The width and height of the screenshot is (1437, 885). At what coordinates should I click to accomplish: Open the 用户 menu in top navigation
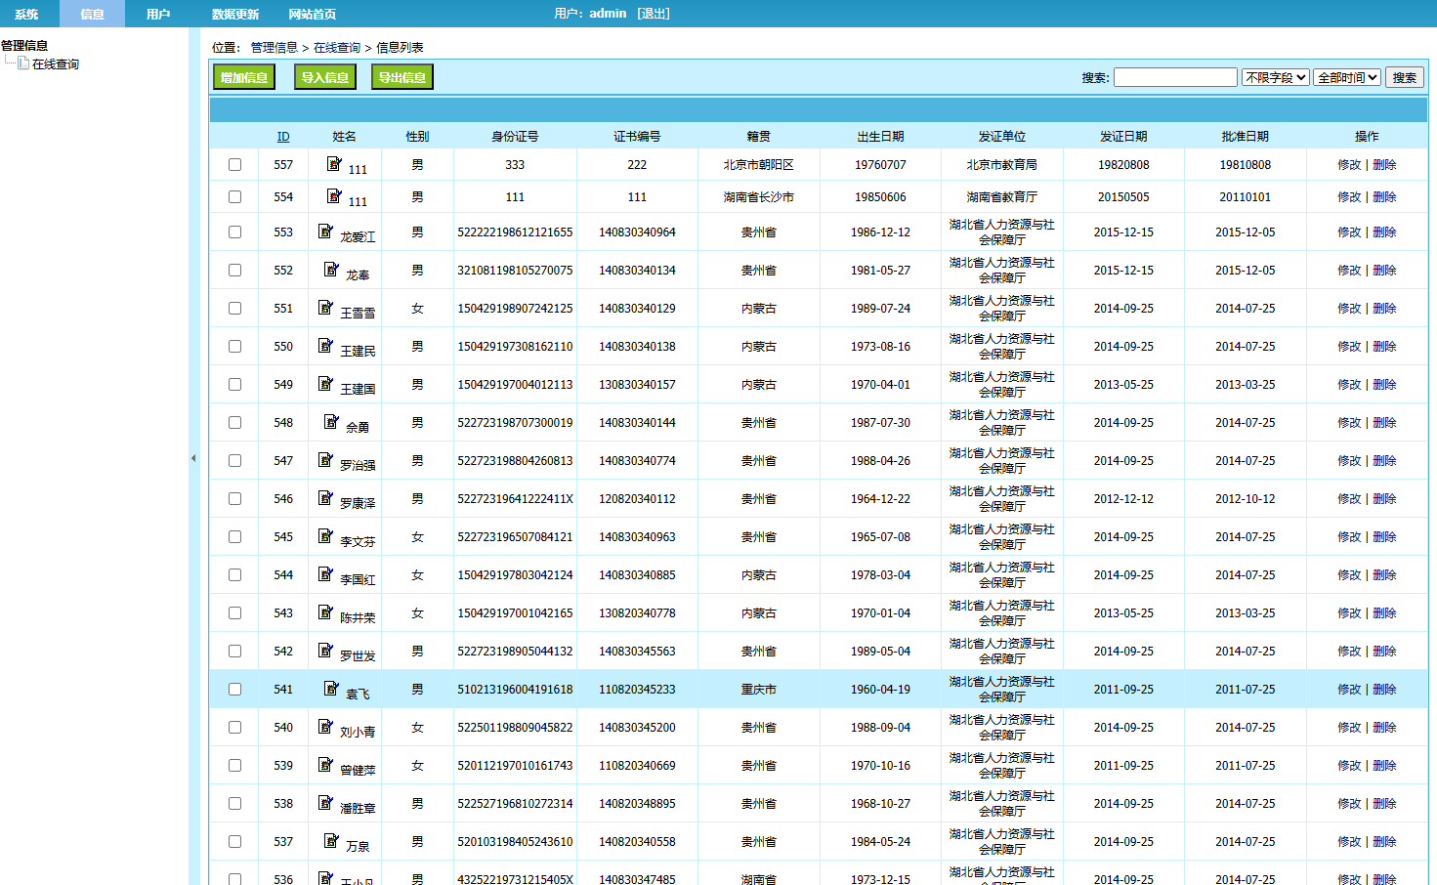coord(158,14)
